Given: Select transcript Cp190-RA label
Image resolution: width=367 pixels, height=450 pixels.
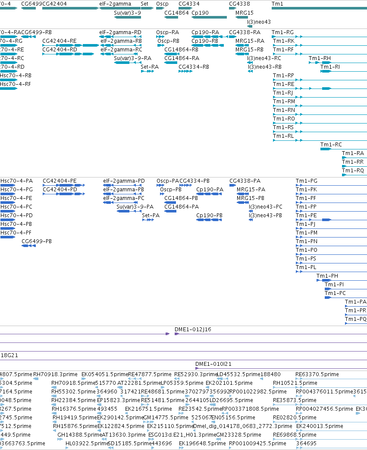Looking at the screenshot, I should click(x=205, y=32).
